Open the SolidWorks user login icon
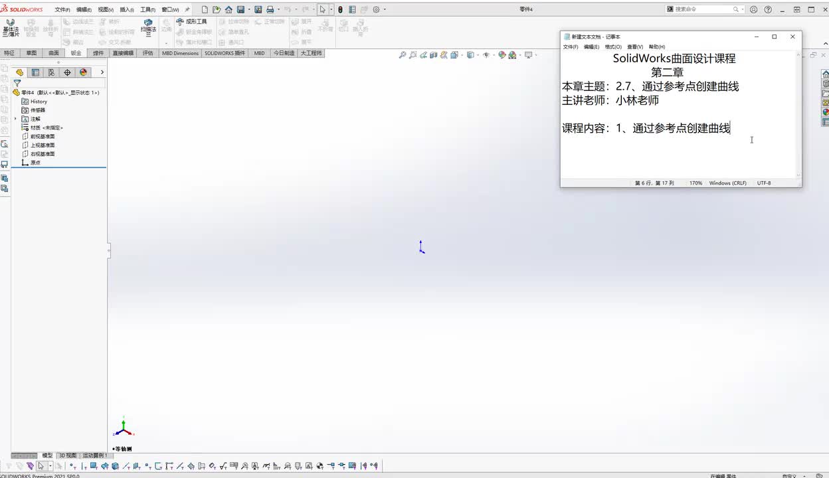The height and width of the screenshot is (478, 829). 753,10
